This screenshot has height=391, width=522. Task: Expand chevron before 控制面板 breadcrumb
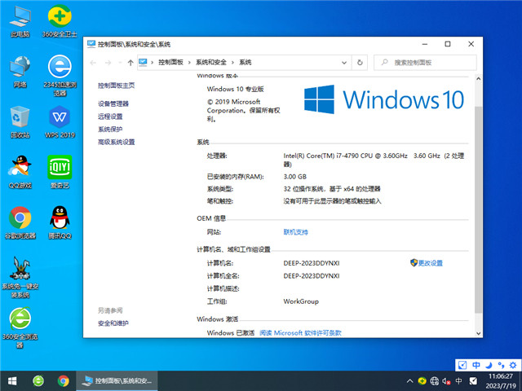click(153, 63)
